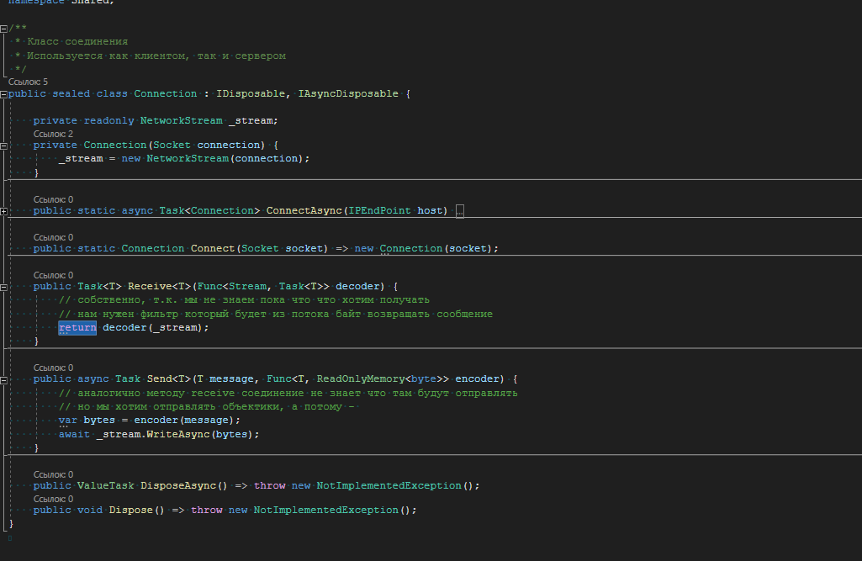Show references CodeLens above ConnectAsync
This screenshot has width=862, height=561.
coord(53,199)
